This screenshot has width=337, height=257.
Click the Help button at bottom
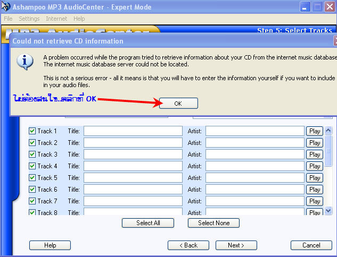tap(50, 245)
